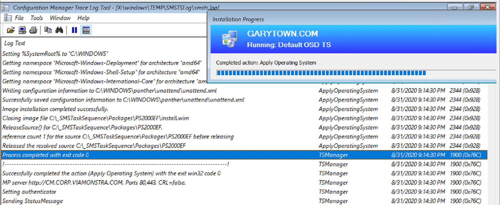The width and height of the screenshot is (500, 205).
Task: Copy the selected log entry
Action: point(48,30)
